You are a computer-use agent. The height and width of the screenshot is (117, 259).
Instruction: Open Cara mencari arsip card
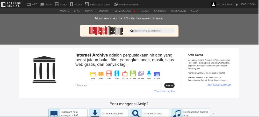pyautogui.click(x=149, y=113)
